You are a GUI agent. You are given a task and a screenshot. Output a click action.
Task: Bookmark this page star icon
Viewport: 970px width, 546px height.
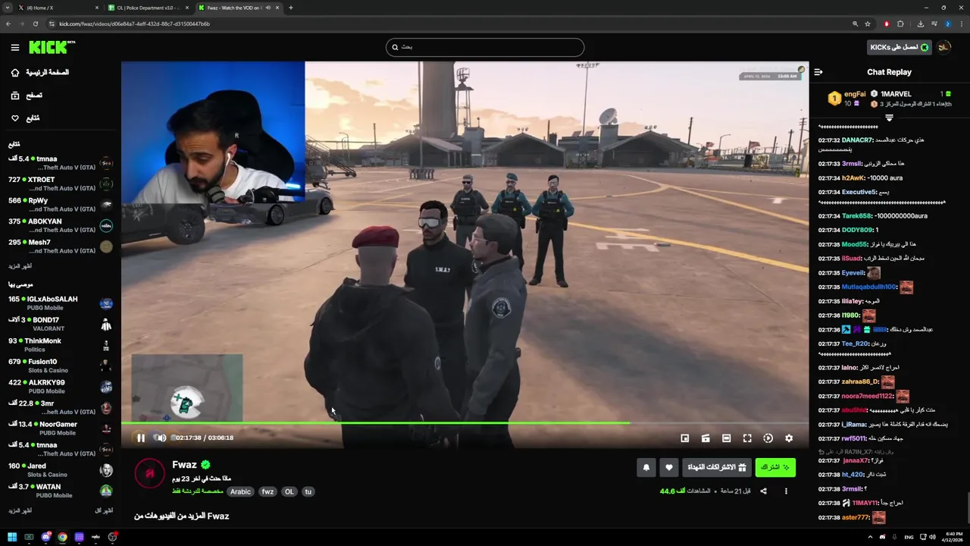pos(868,24)
